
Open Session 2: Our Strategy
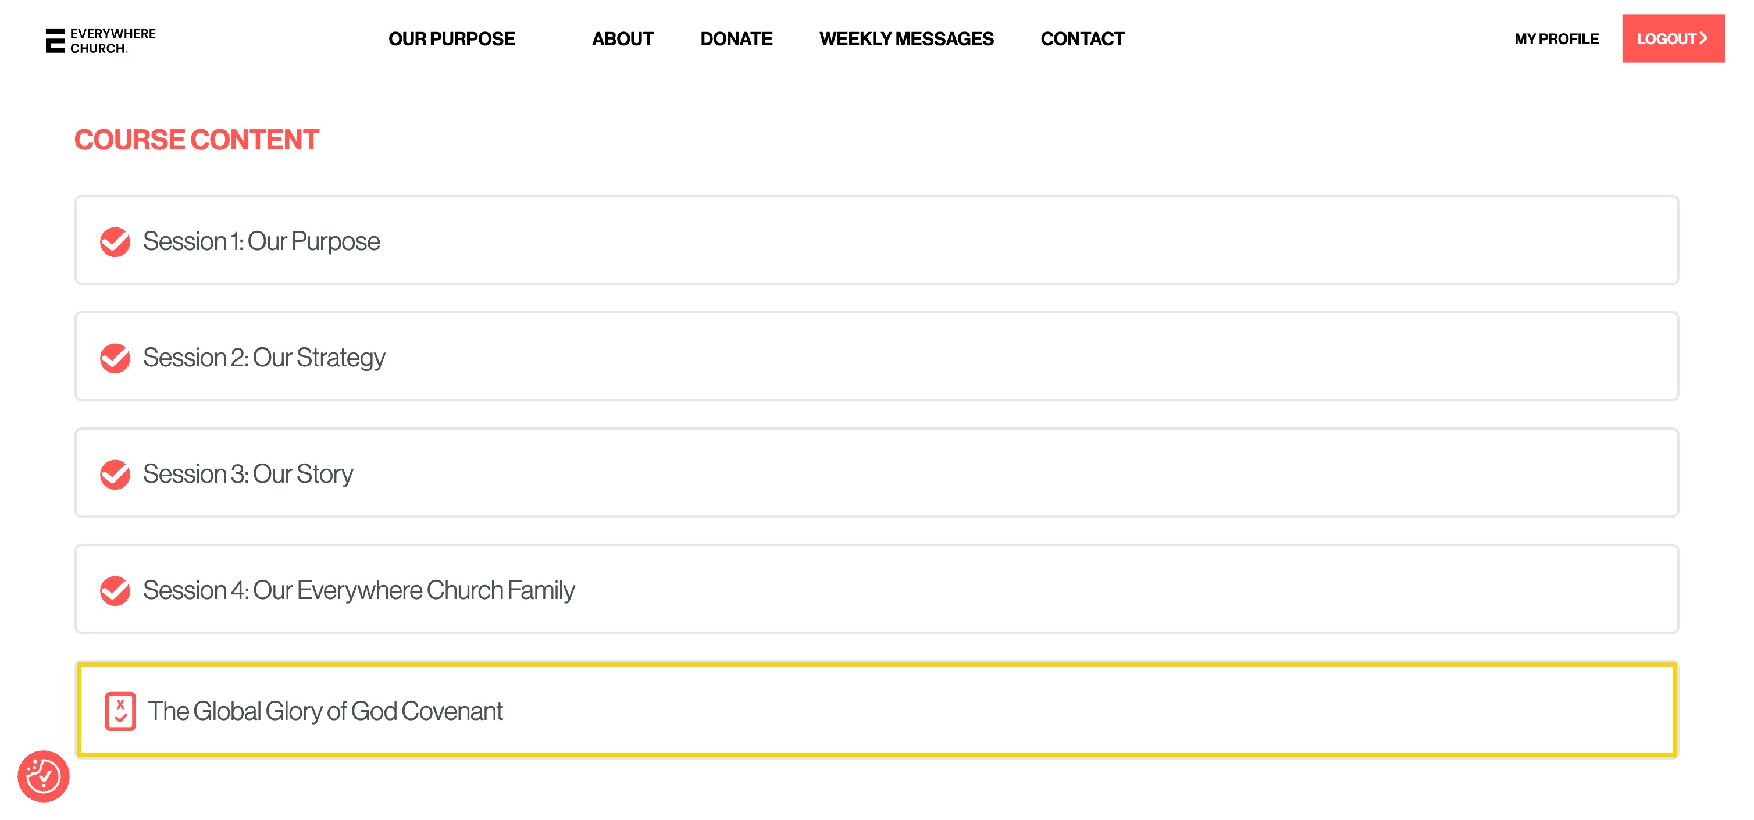pyautogui.click(x=876, y=356)
